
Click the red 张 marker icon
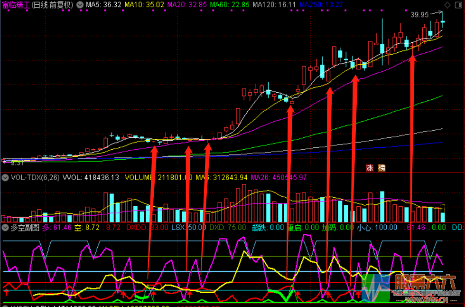pos(370,168)
